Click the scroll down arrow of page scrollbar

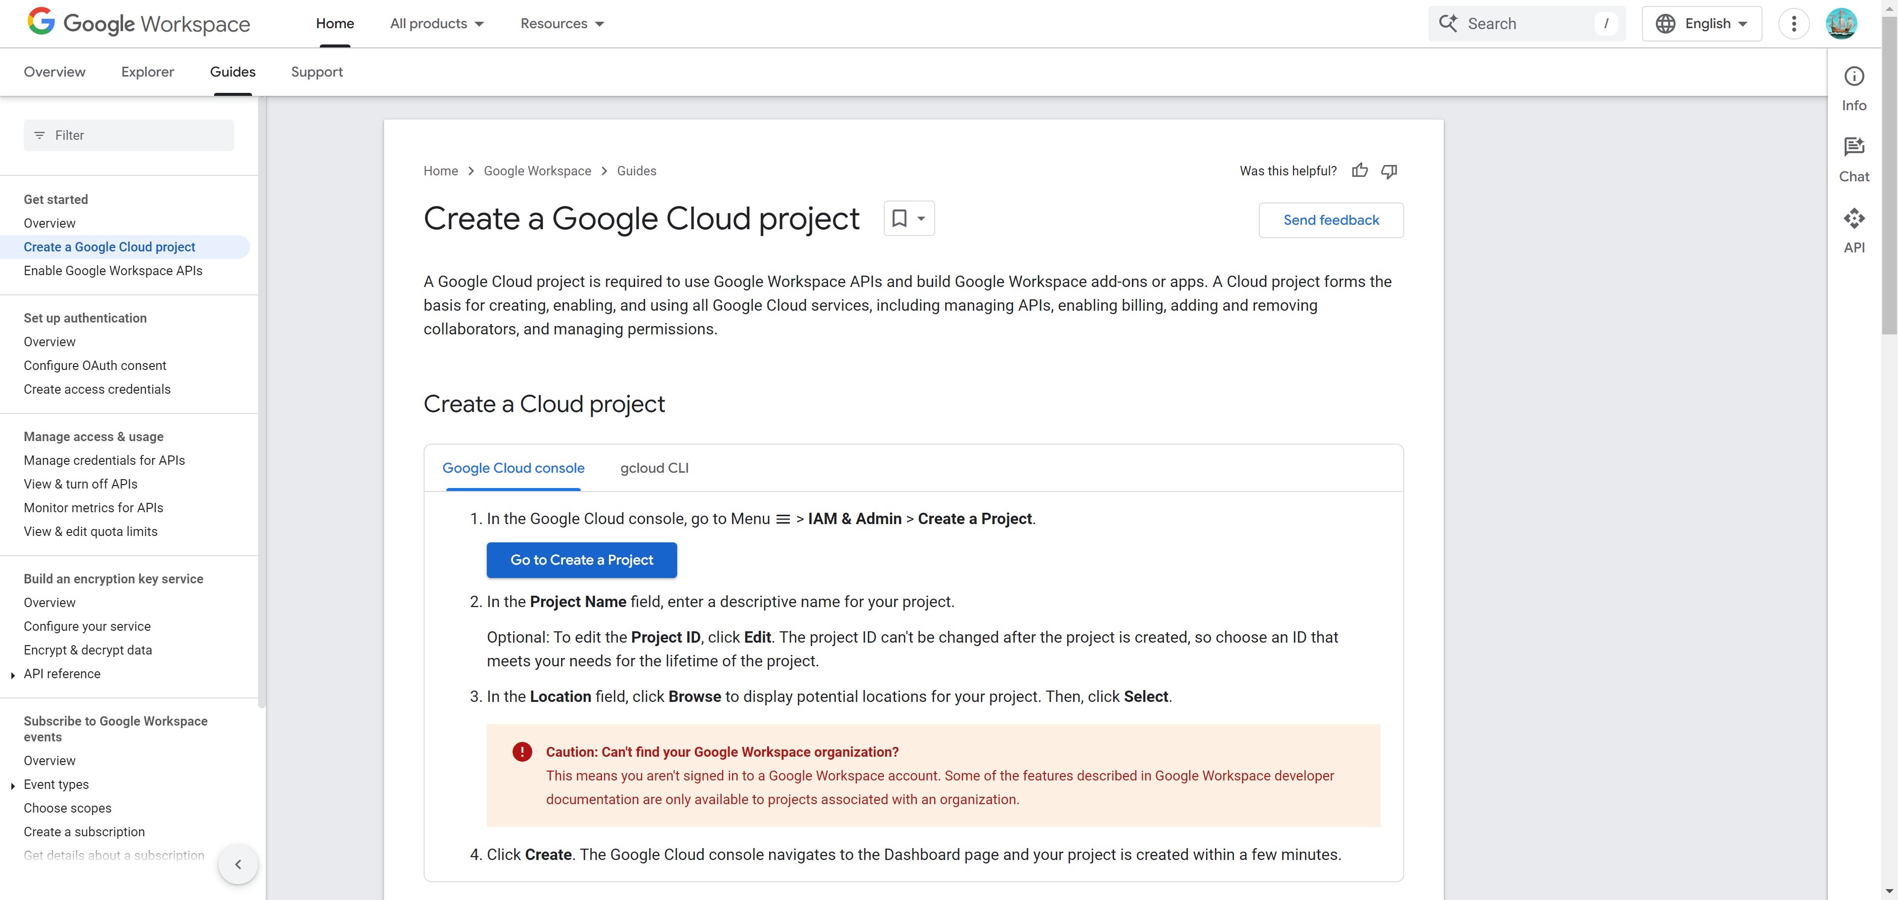1890,892
